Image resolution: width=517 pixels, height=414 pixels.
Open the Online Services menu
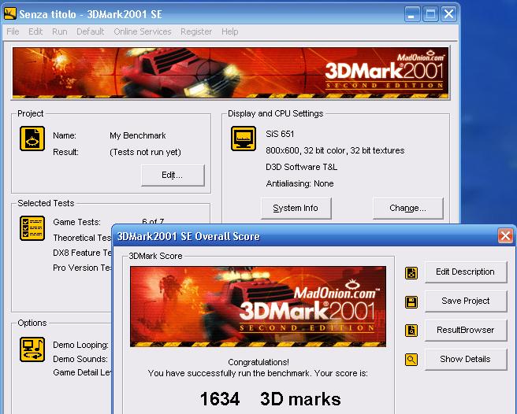tap(143, 31)
